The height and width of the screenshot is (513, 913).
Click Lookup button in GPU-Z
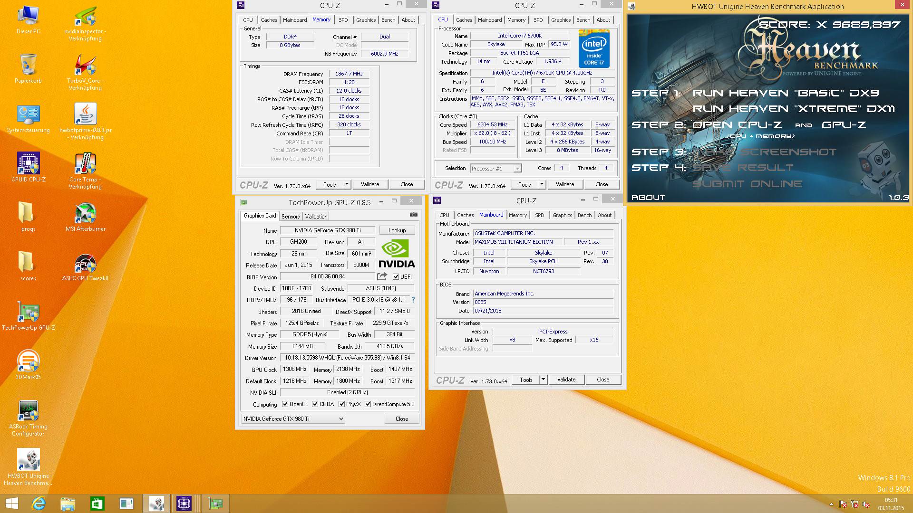click(397, 230)
